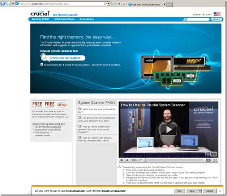Click the video player's small play button
The height and width of the screenshot is (196, 227).
pos(122,160)
